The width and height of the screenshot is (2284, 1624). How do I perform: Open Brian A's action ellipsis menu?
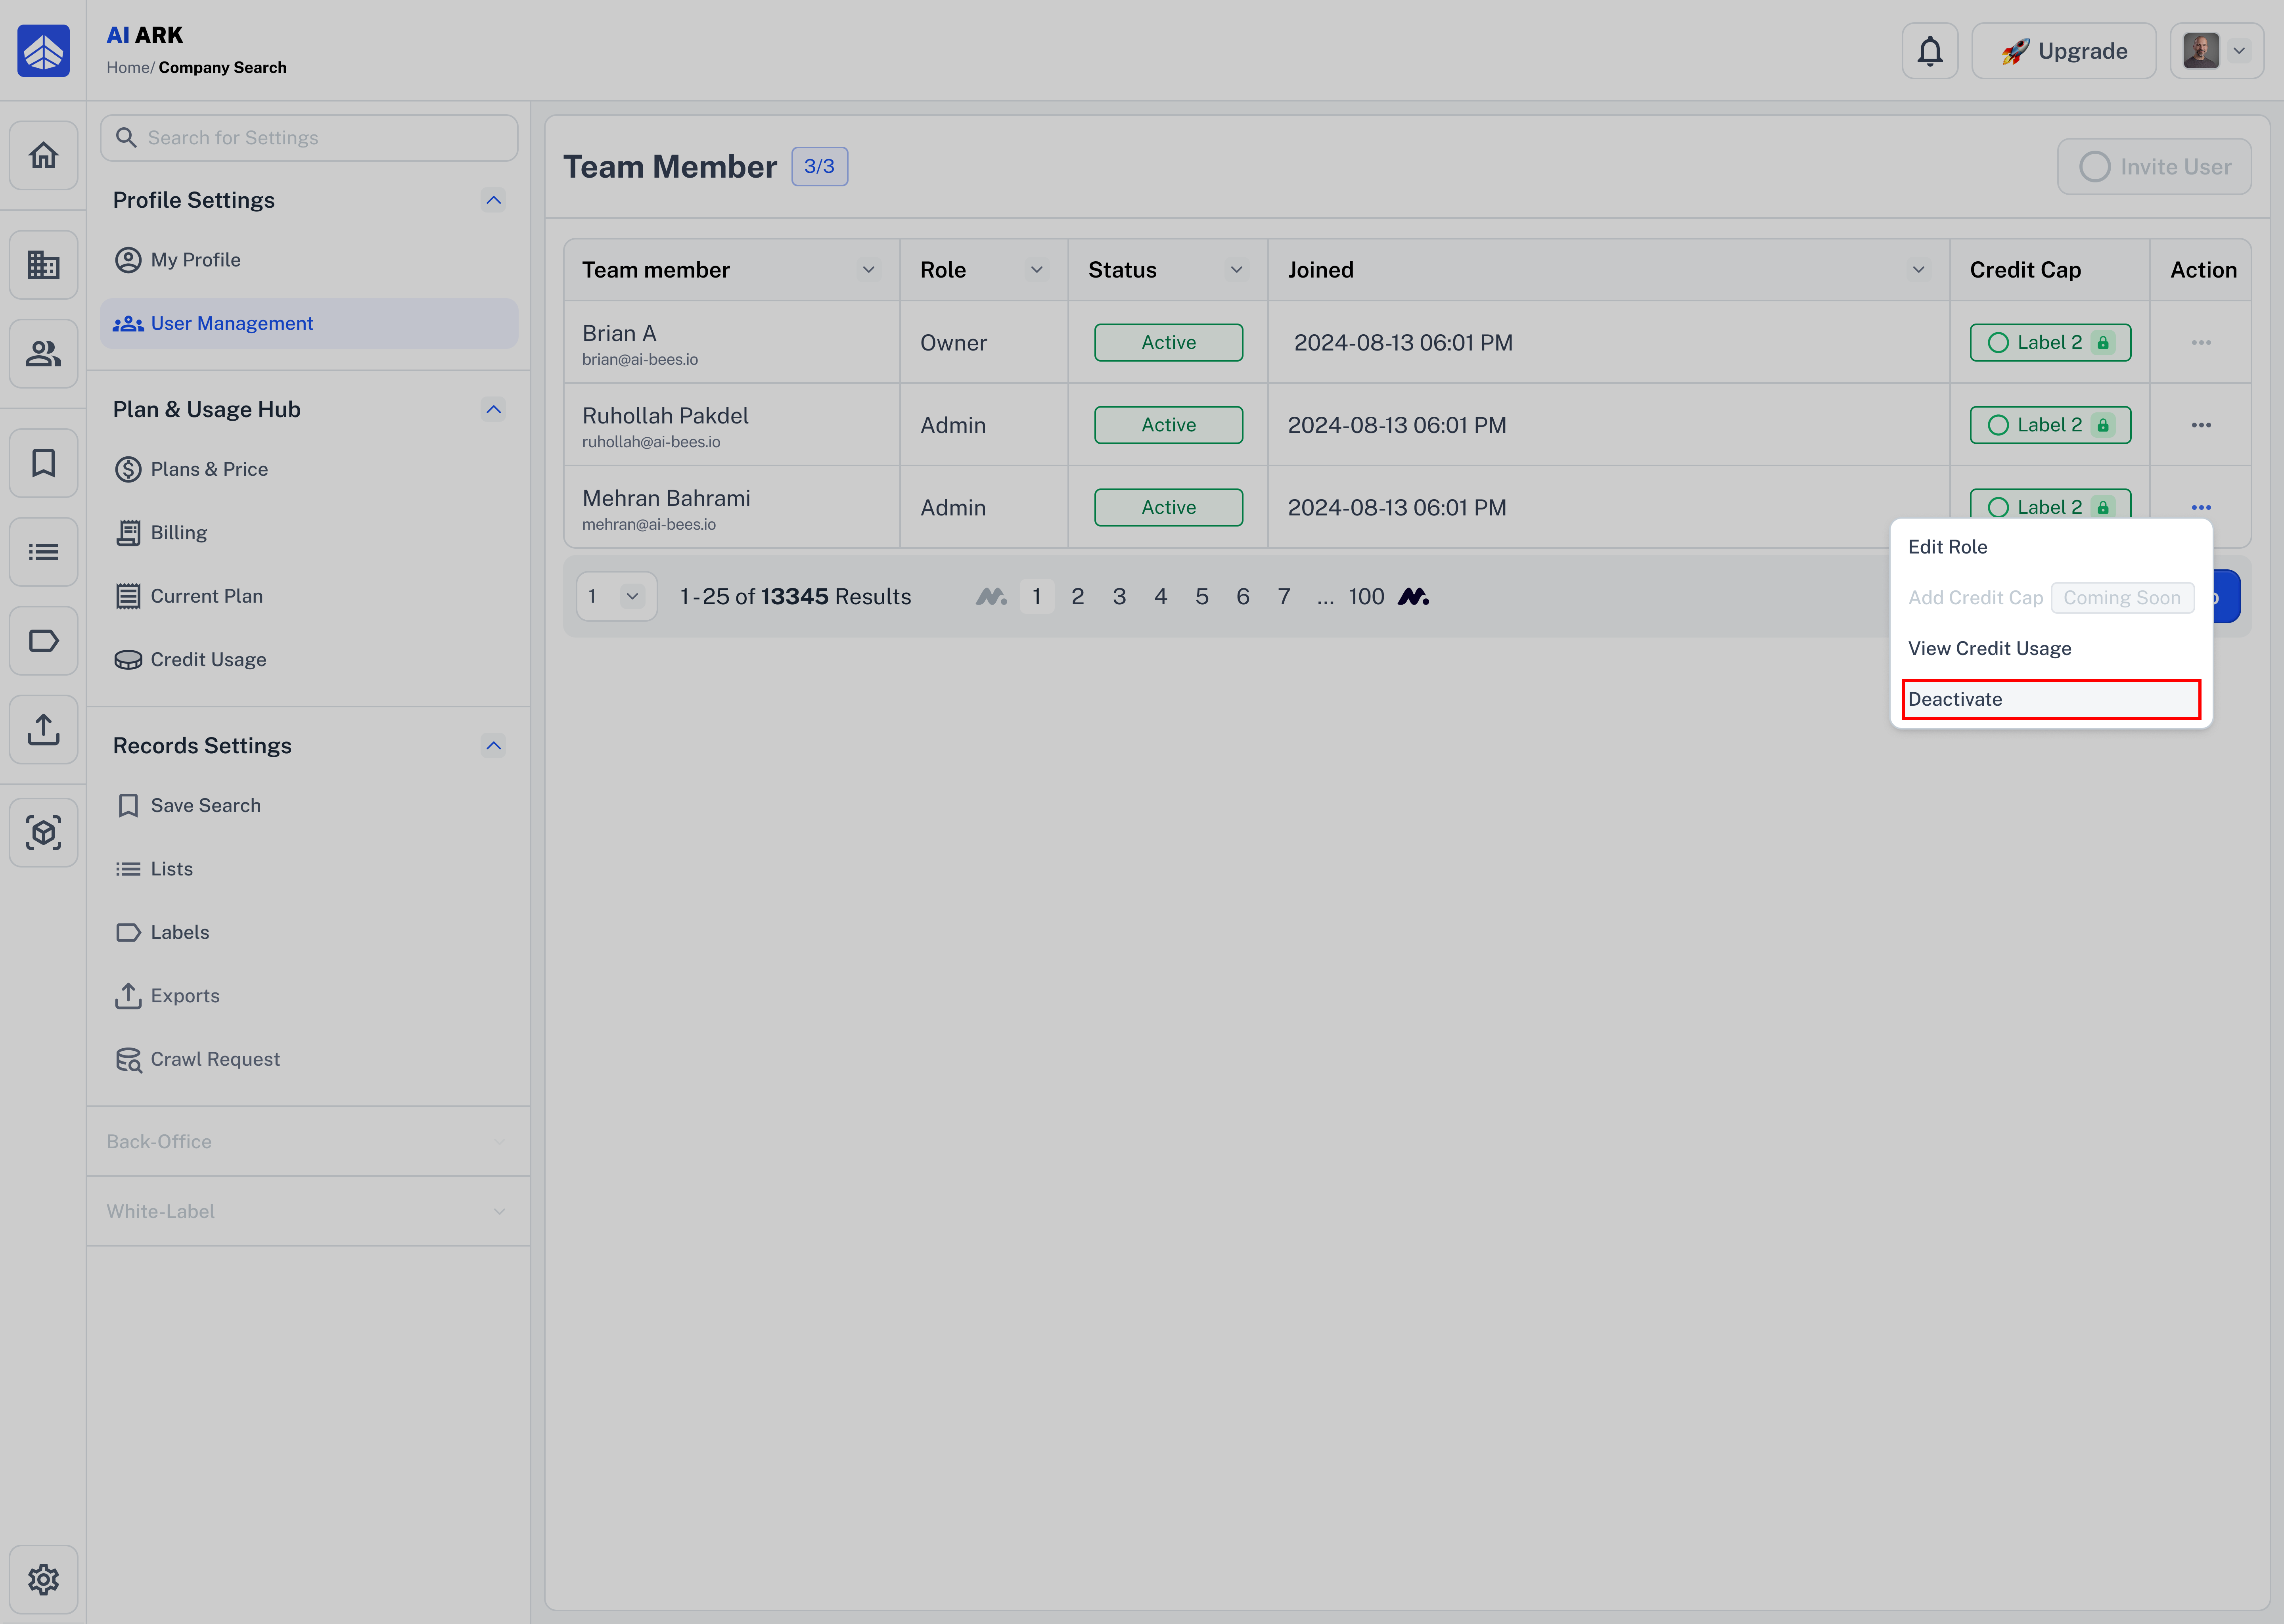coord(2201,342)
